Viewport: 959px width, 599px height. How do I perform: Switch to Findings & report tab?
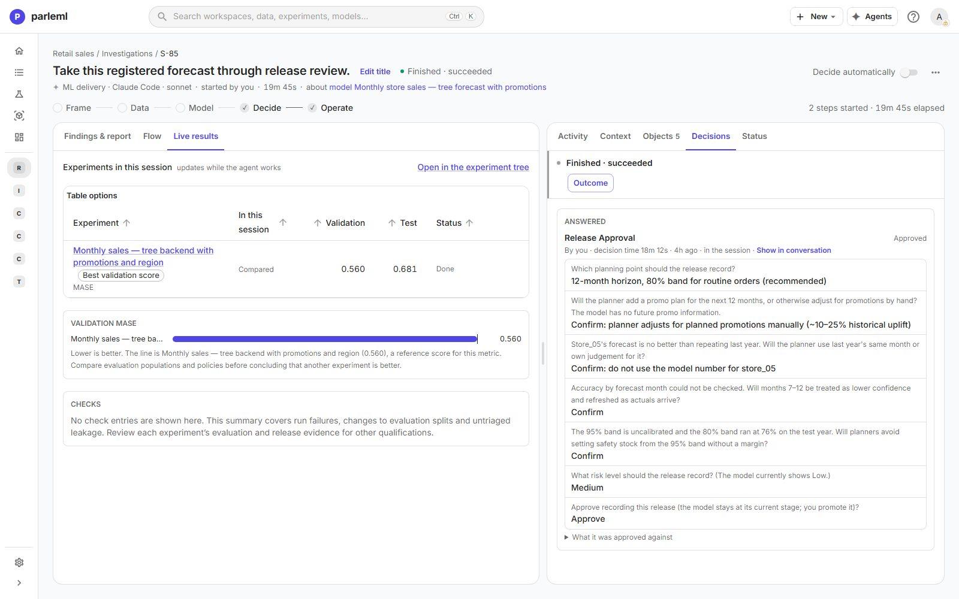pos(98,137)
